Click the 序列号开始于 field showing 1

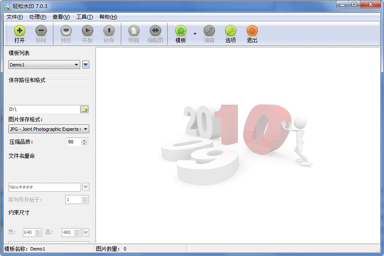coord(73,199)
